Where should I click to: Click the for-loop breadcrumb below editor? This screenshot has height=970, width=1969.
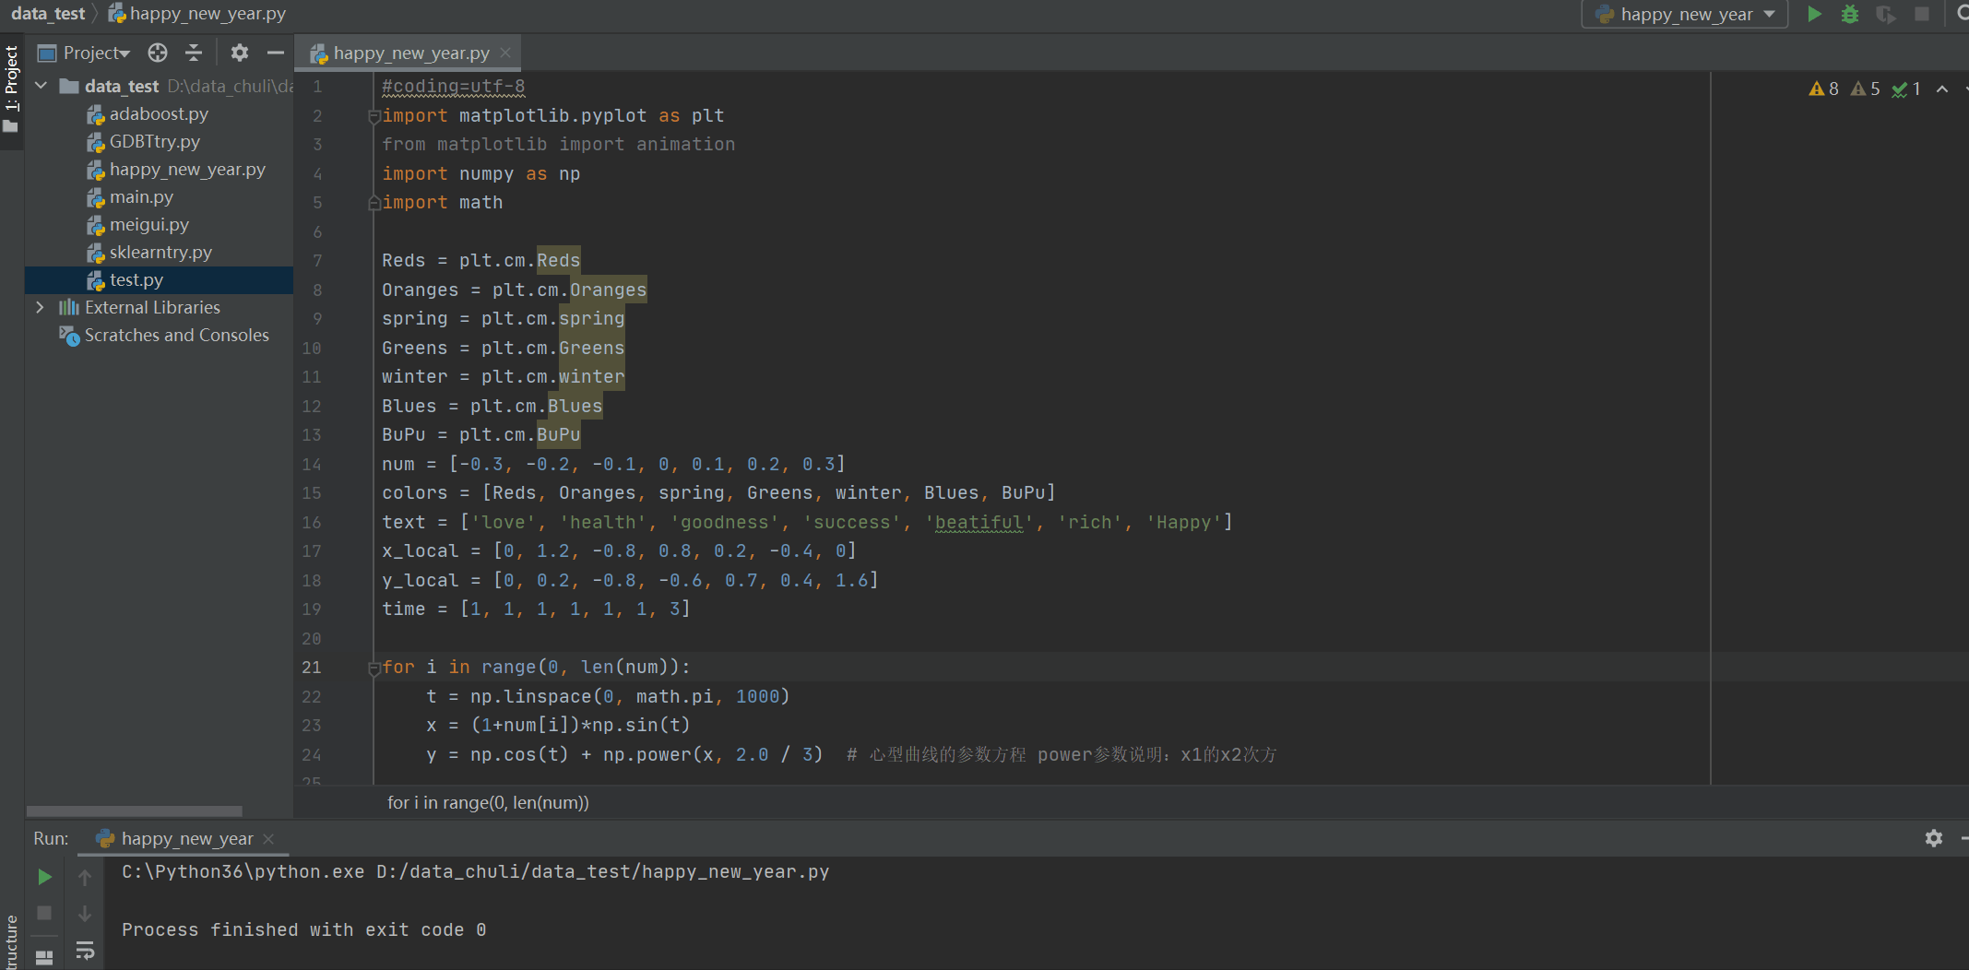488,802
